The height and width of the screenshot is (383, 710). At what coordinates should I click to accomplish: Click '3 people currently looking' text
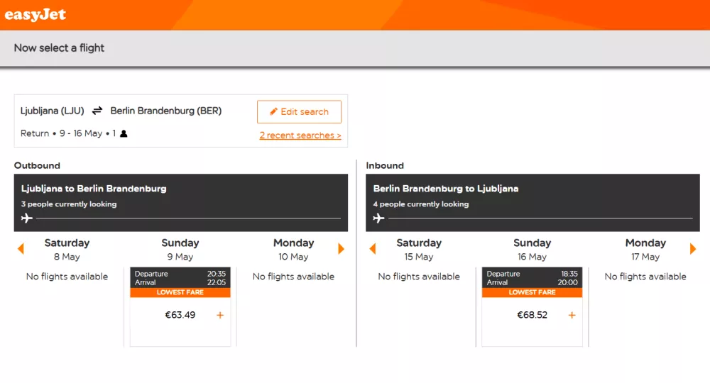(x=69, y=204)
